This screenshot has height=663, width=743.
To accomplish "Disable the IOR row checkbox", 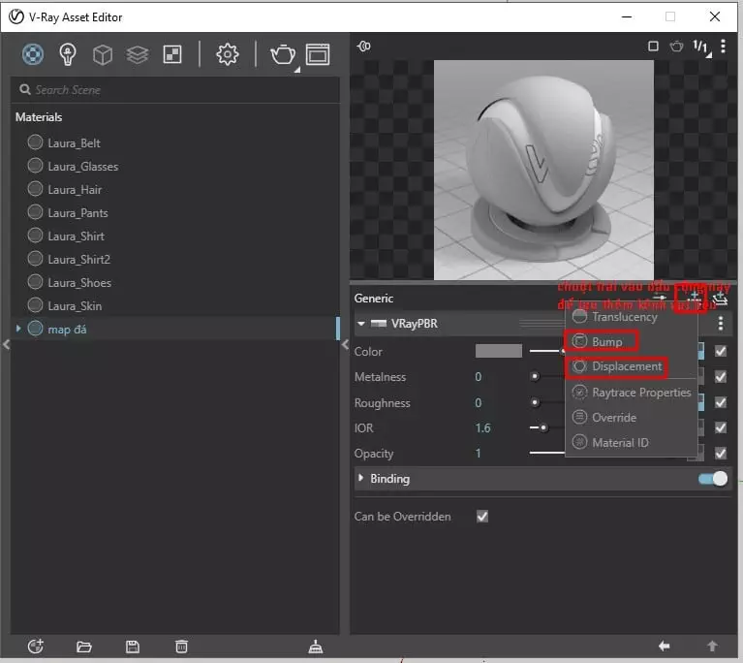I will (721, 427).
